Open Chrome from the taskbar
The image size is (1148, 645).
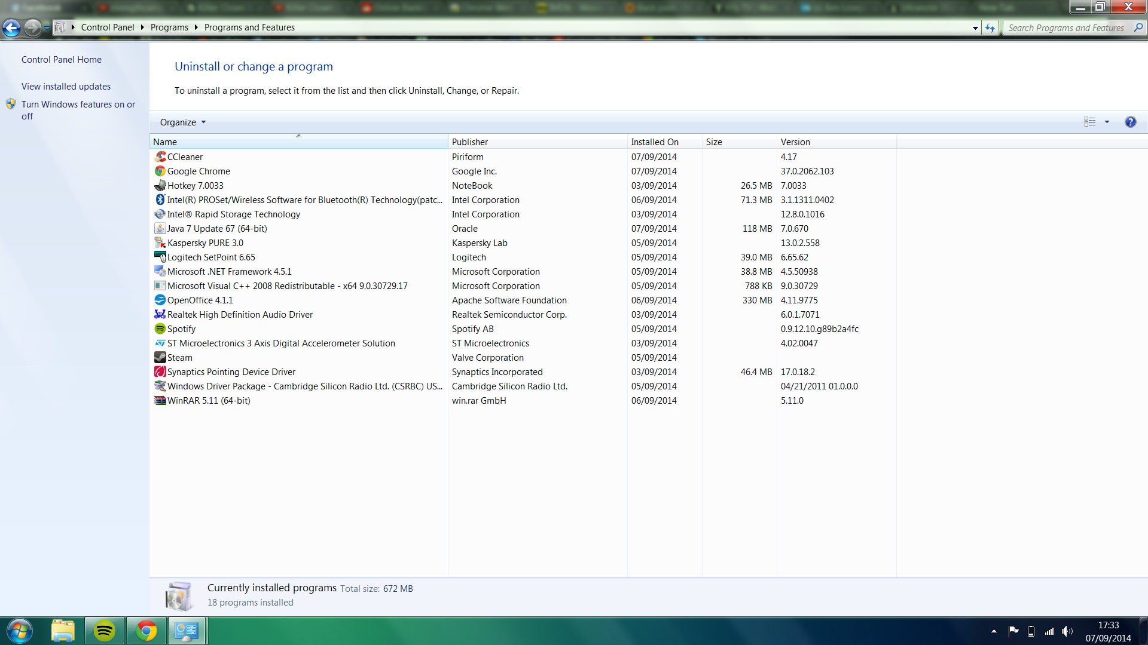(146, 631)
